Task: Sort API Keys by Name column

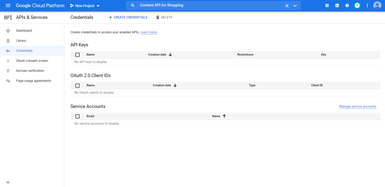Action: pos(91,55)
